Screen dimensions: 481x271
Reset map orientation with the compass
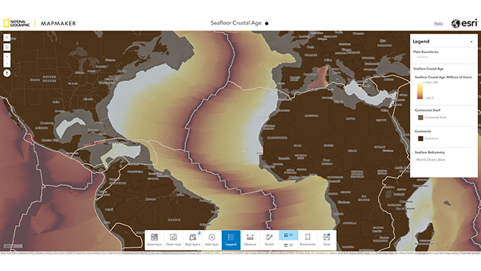coord(7,73)
